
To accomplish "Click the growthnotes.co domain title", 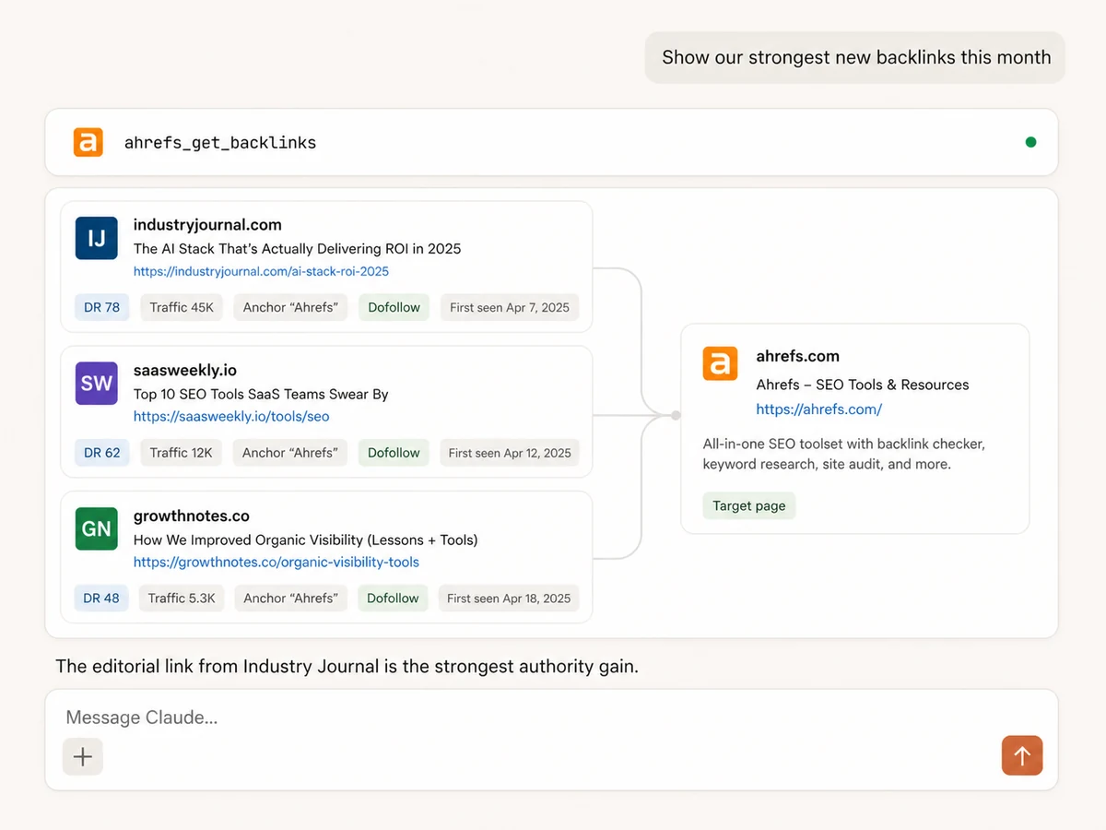I will click(x=192, y=516).
